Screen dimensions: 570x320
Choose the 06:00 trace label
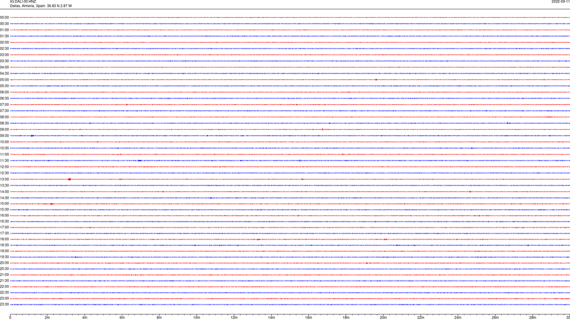pyautogui.click(x=4, y=92)
